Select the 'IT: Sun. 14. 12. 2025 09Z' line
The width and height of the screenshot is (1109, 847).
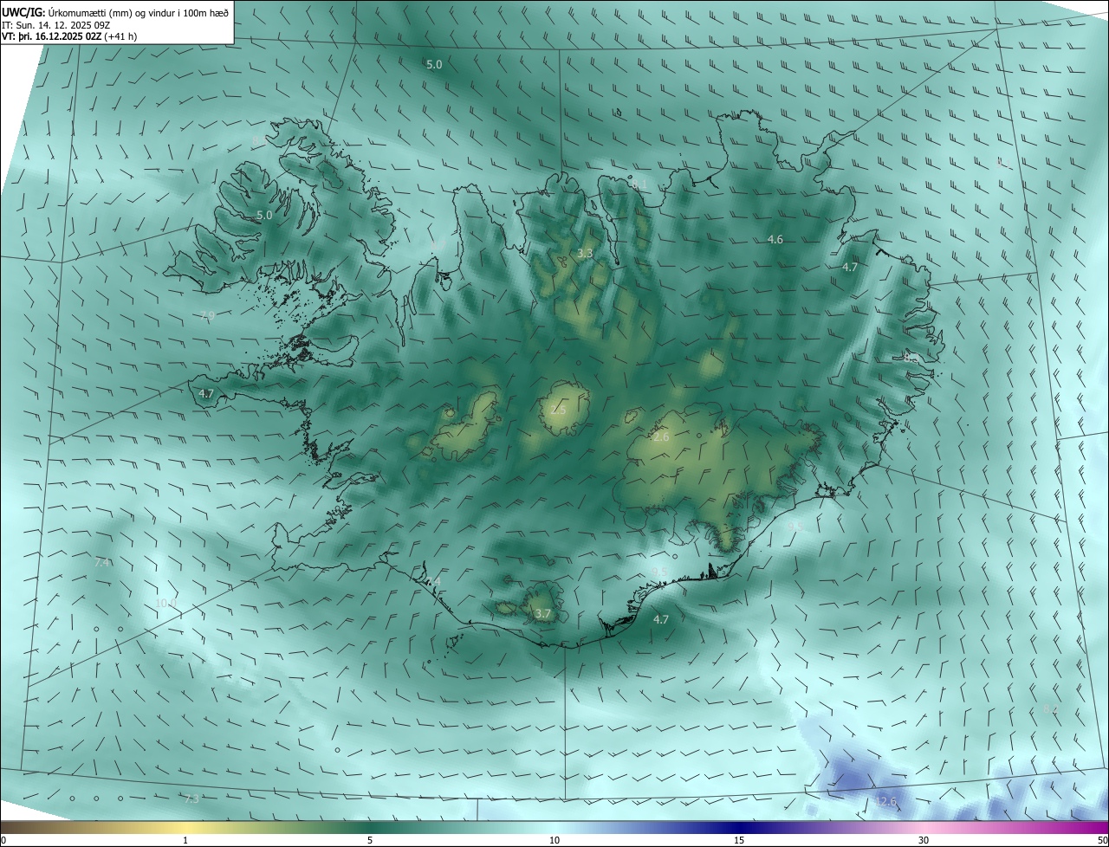click(x=57, y=24)
